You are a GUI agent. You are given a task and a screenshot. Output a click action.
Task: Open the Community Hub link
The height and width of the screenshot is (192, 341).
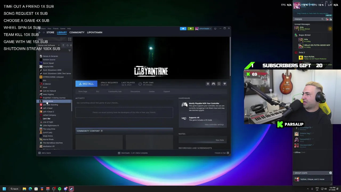pos(115,91)
